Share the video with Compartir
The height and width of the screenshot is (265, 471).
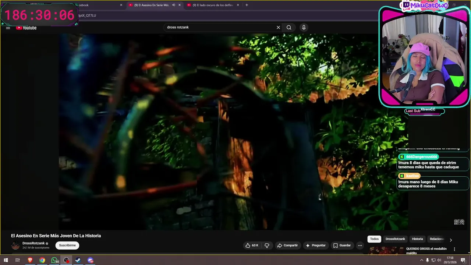tap(287, 245)
